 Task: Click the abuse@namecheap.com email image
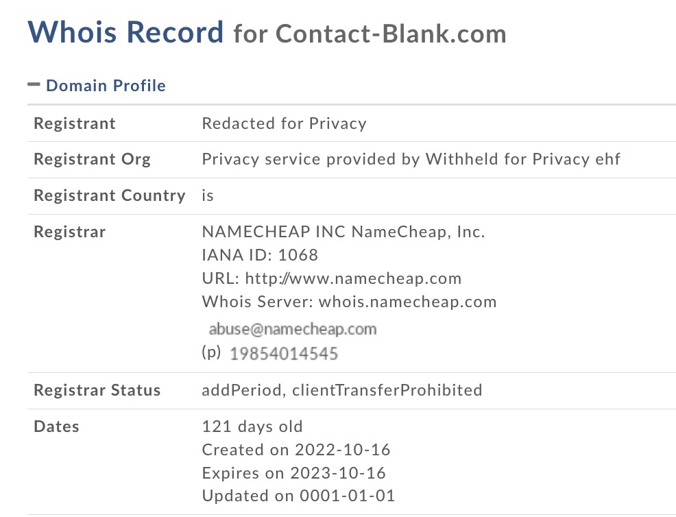[293, 329]
